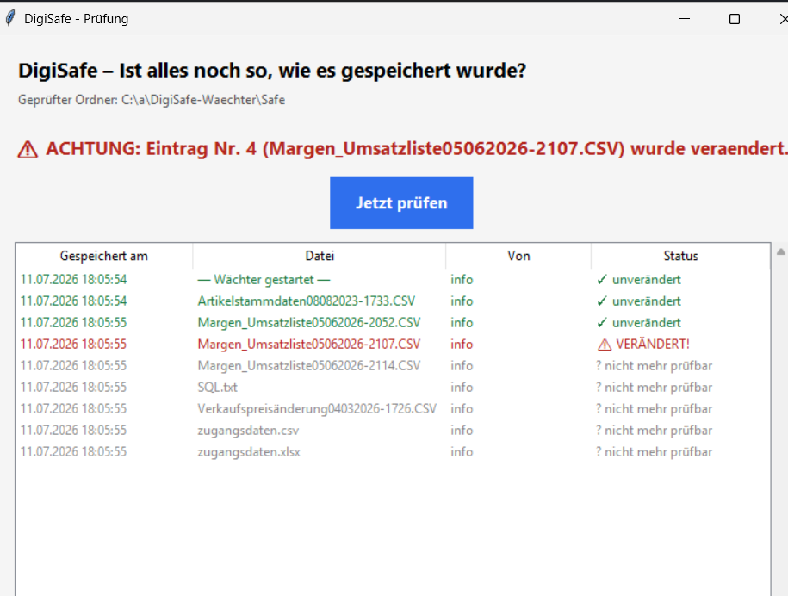Close the DigiSafe window
Viewport: 788px width, 596px height.
(784, 19)
